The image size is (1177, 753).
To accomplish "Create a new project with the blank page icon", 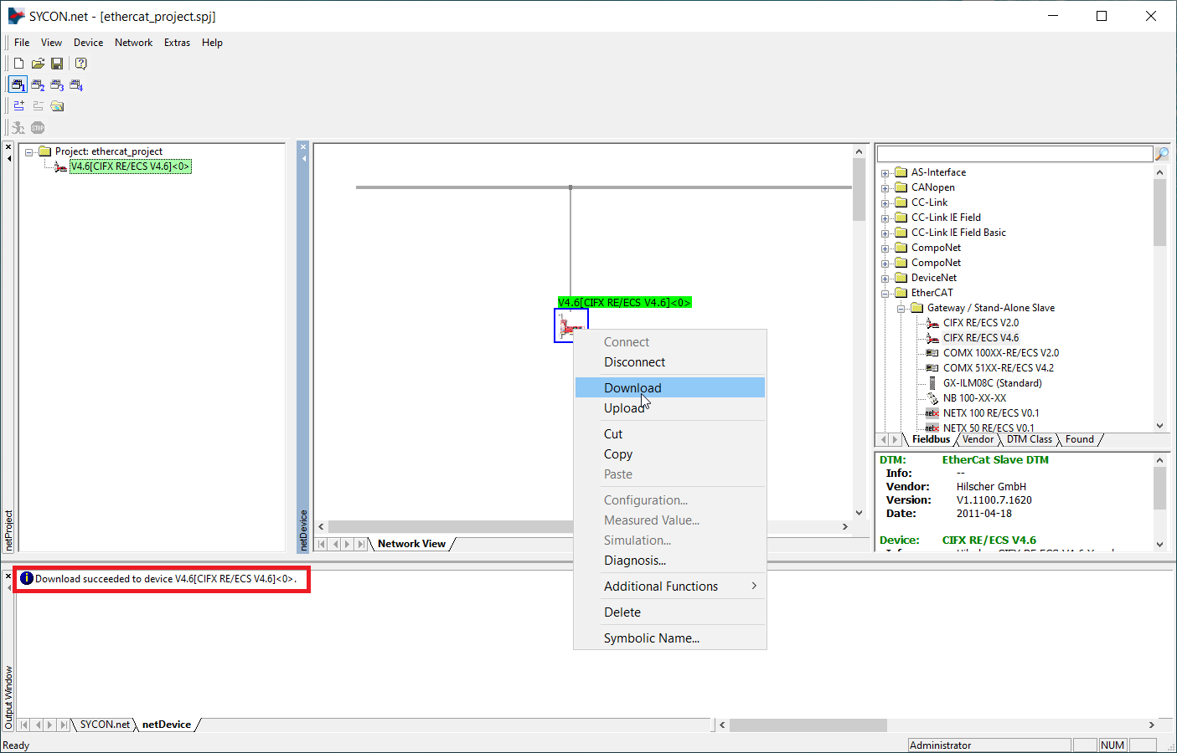I will click(x=18, y=64).
